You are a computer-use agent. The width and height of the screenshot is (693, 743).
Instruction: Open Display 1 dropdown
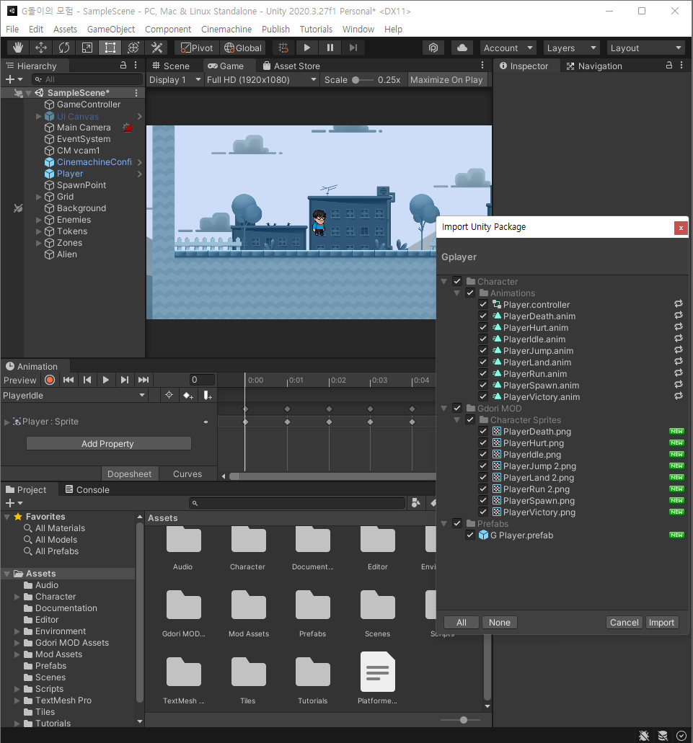click(175, 79)
